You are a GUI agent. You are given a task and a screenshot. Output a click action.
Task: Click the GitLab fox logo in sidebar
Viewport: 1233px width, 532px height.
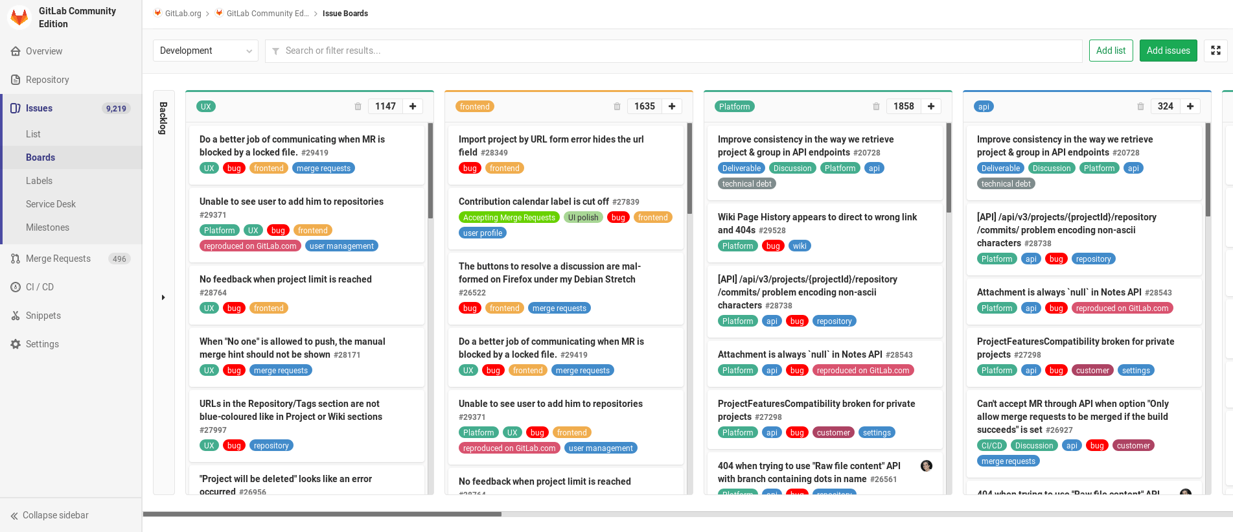pyautogui.click(x=19, y=17)
